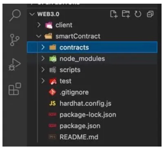Open README.md file
The height and width of the screenshot is (149, 164).
[x=92, y=137]
